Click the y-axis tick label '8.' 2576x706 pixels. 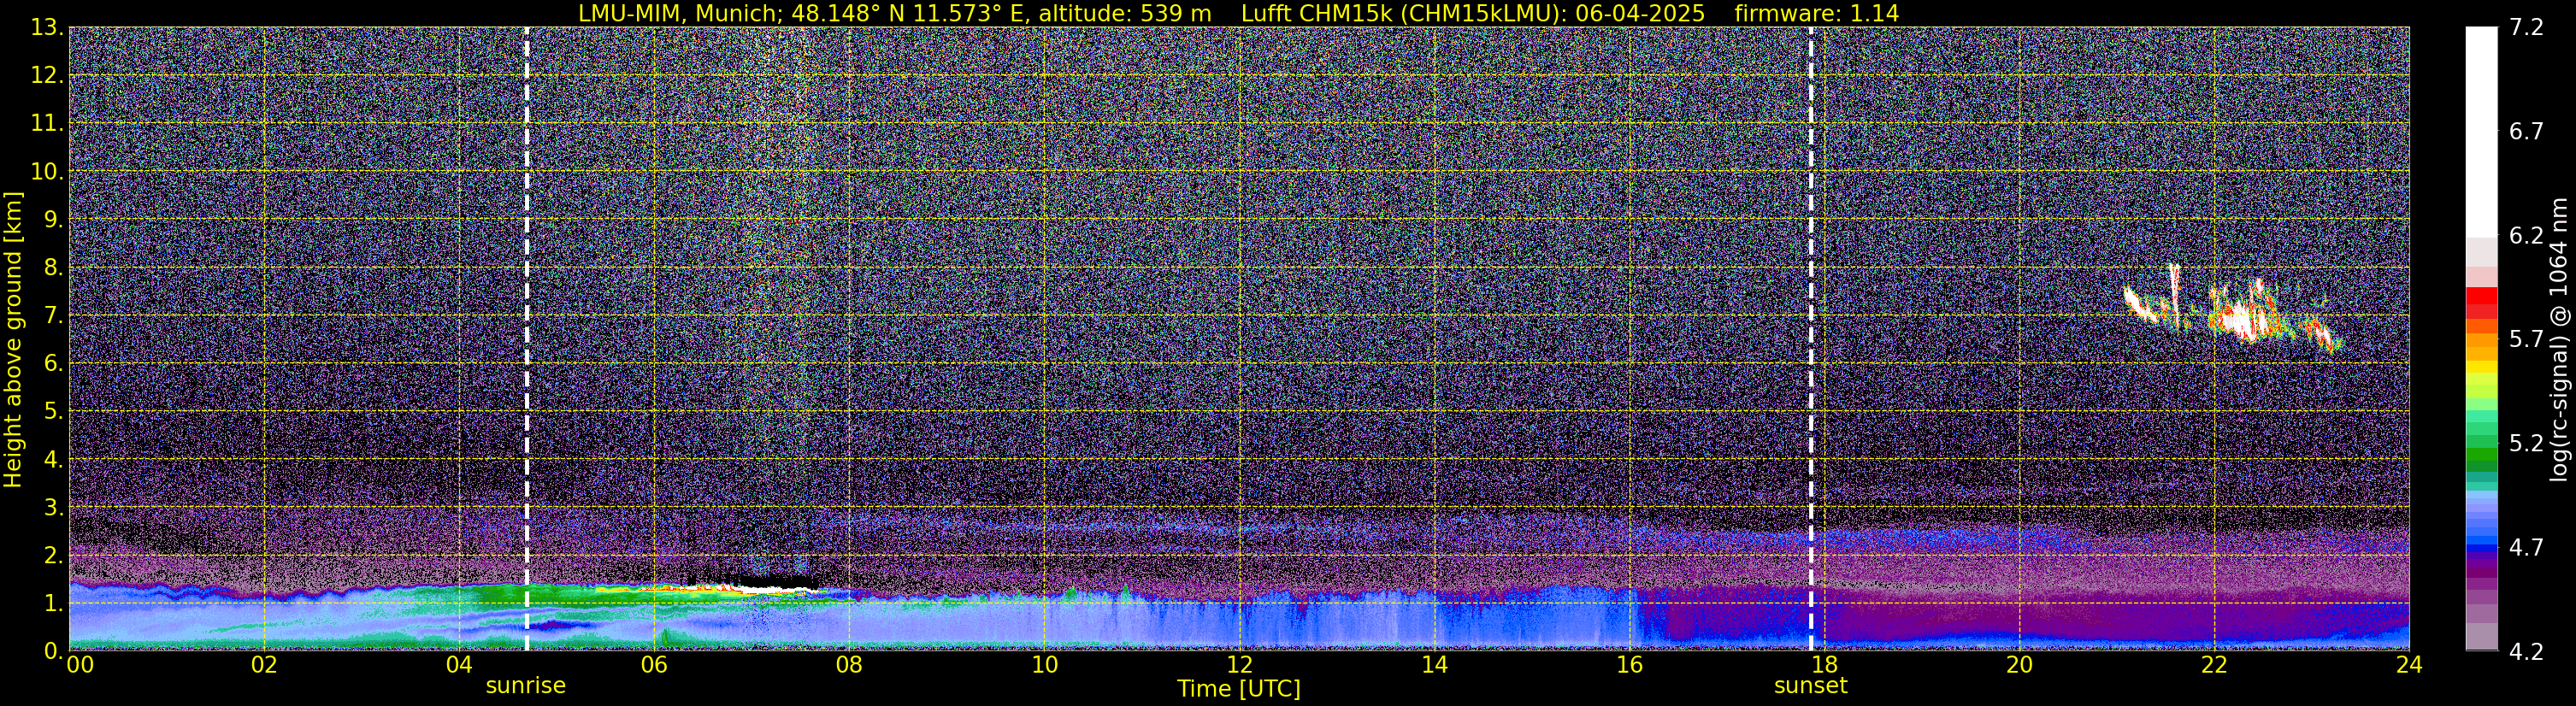point(54,268)
